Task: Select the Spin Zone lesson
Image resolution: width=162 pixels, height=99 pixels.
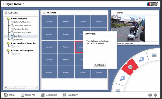Action: click(18, 36)
